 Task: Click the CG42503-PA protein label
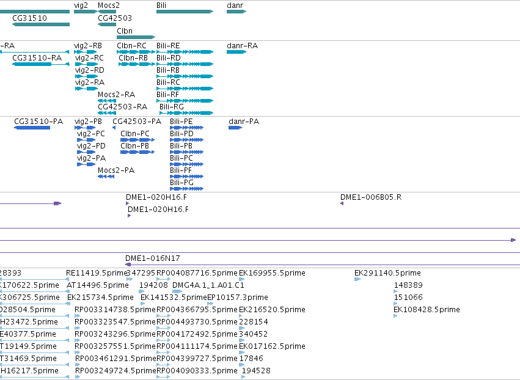(137, 122)
